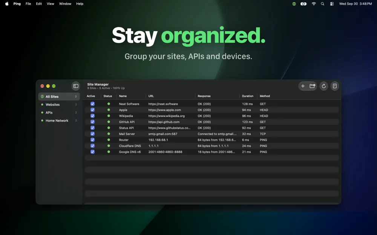This screenshot has width=377, height=235.
Task: Toggle GitHub API Active checkbox
Action: pyautogui.click(x=93, y=122)
